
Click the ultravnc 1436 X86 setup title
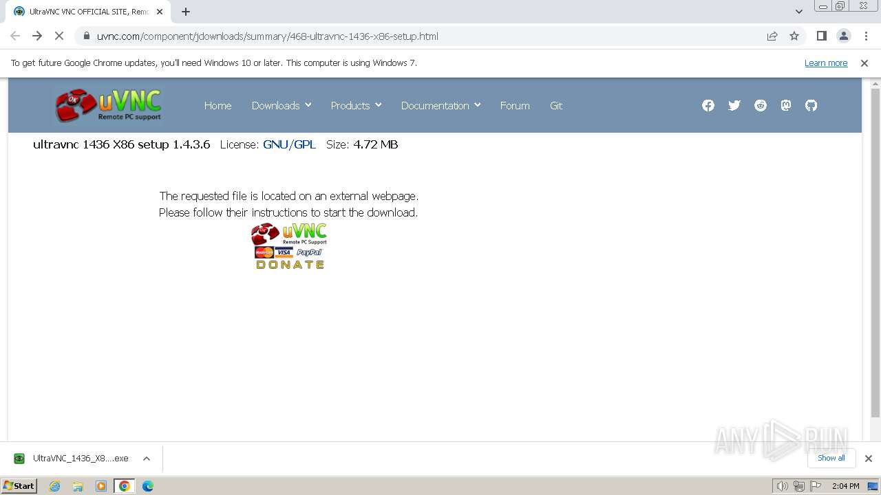121,144
